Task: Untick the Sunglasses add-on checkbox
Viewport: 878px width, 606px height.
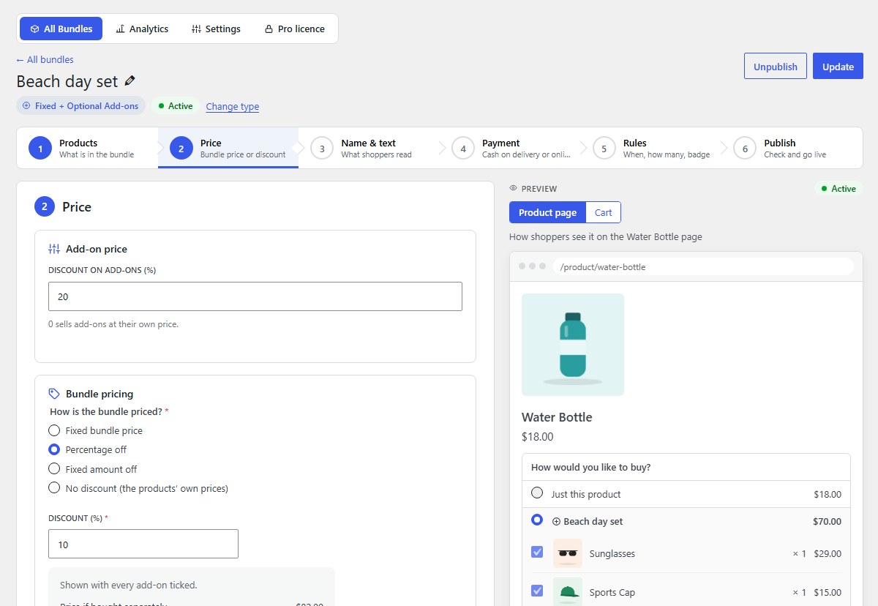Action: (537, 553)
